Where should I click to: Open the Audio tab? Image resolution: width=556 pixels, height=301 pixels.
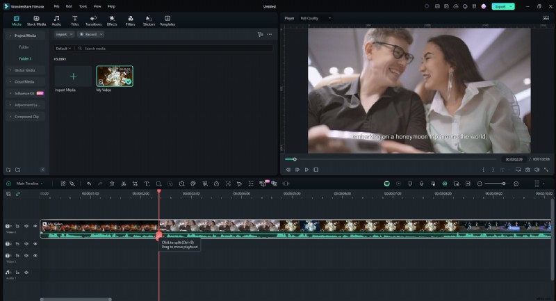(x=56, y=21)
